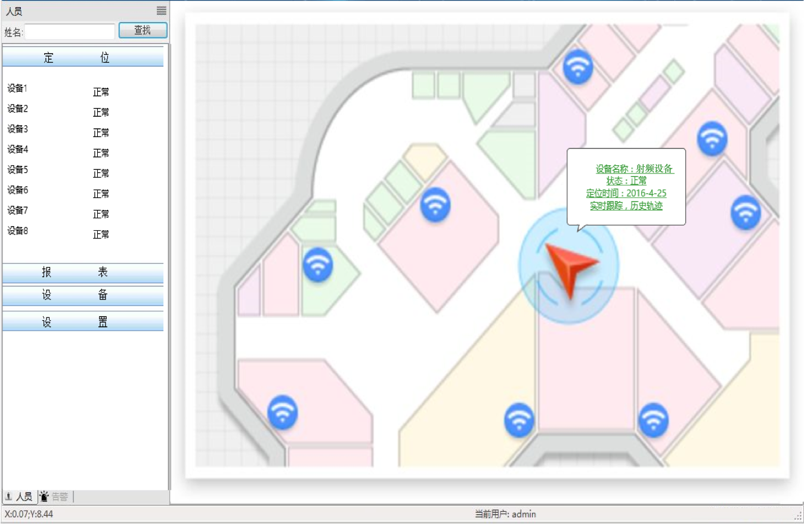Expand the 设备 accordion section

(83, 296)
